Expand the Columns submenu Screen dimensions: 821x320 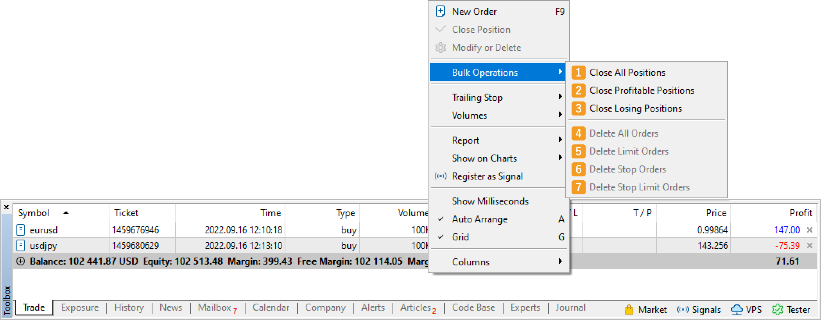(499, 262)
